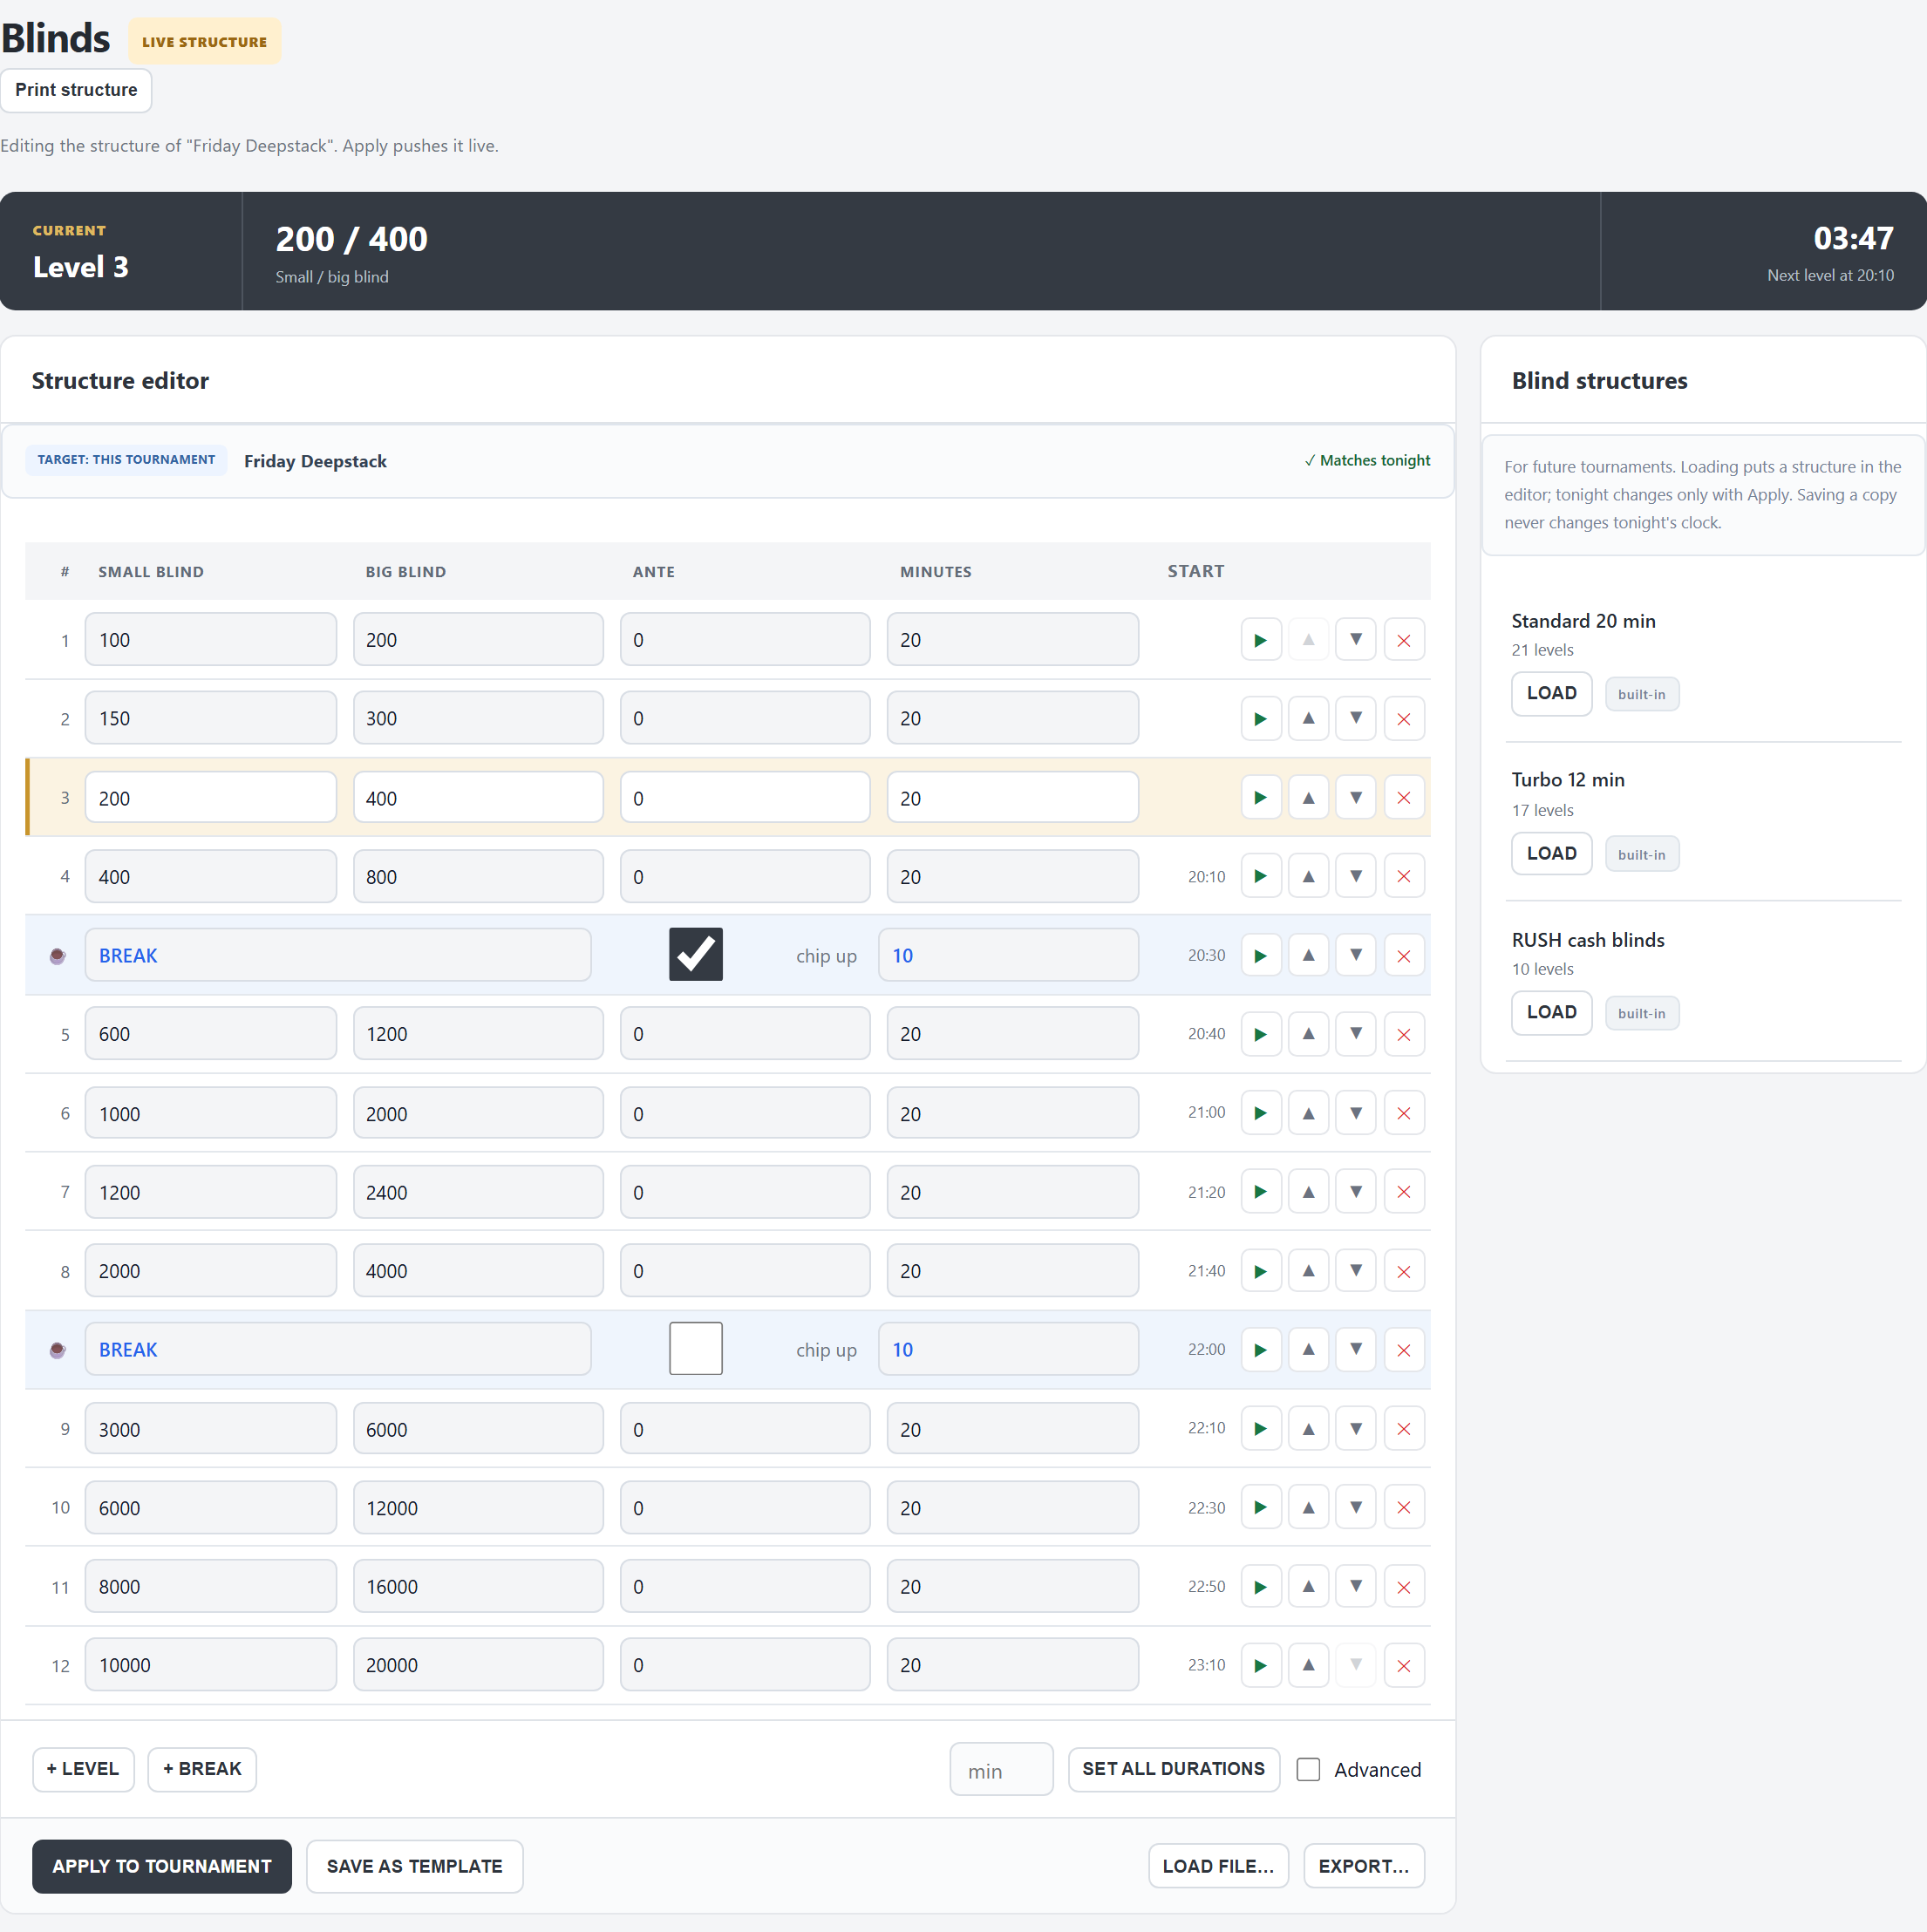
Task: Enable the Advanced checkbox
Action: pos(1308,1769)
